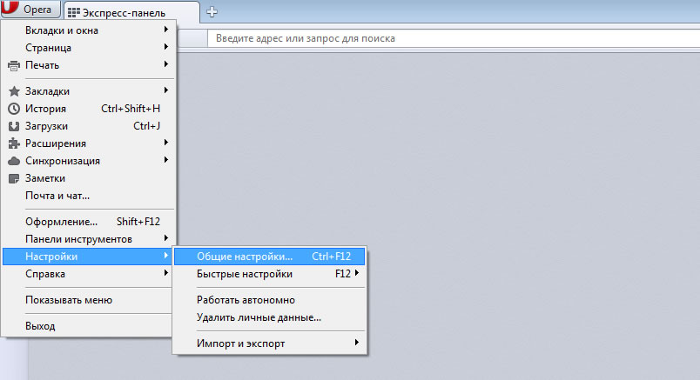Open the Расширения submenu
The width and height of the screenshot is (700, 380).
pyautogui.click(x=89, y=143)
